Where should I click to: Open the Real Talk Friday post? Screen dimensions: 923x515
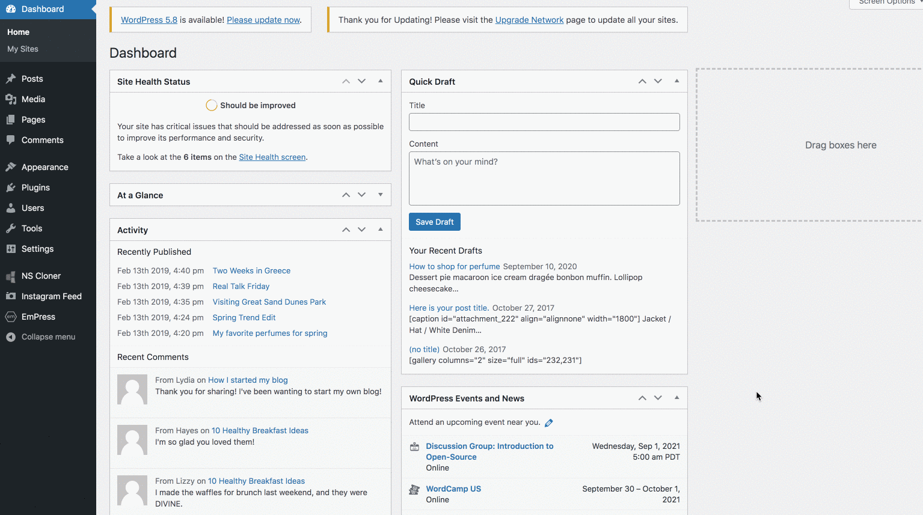point(241,286)
